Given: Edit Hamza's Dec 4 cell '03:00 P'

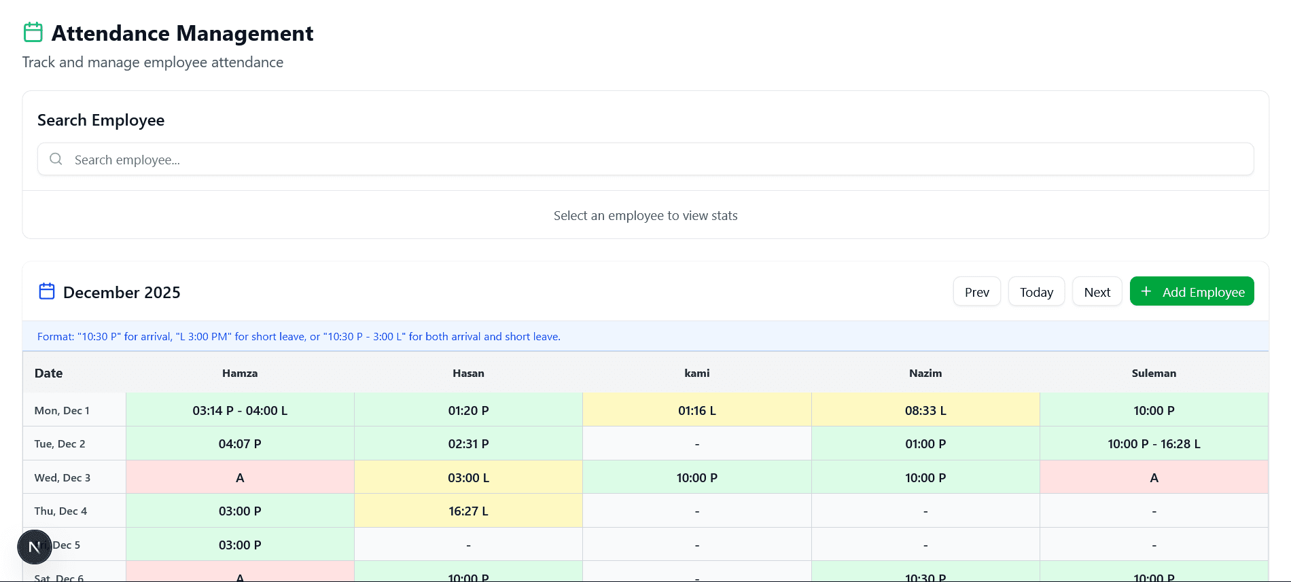Looking at the screenshot, I should point(240,511).
